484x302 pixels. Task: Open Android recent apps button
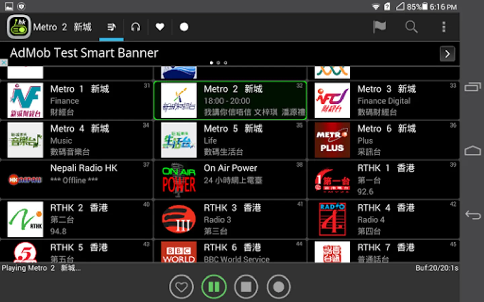tap(473, 87)
